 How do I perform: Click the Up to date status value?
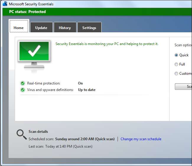point(87,90)
